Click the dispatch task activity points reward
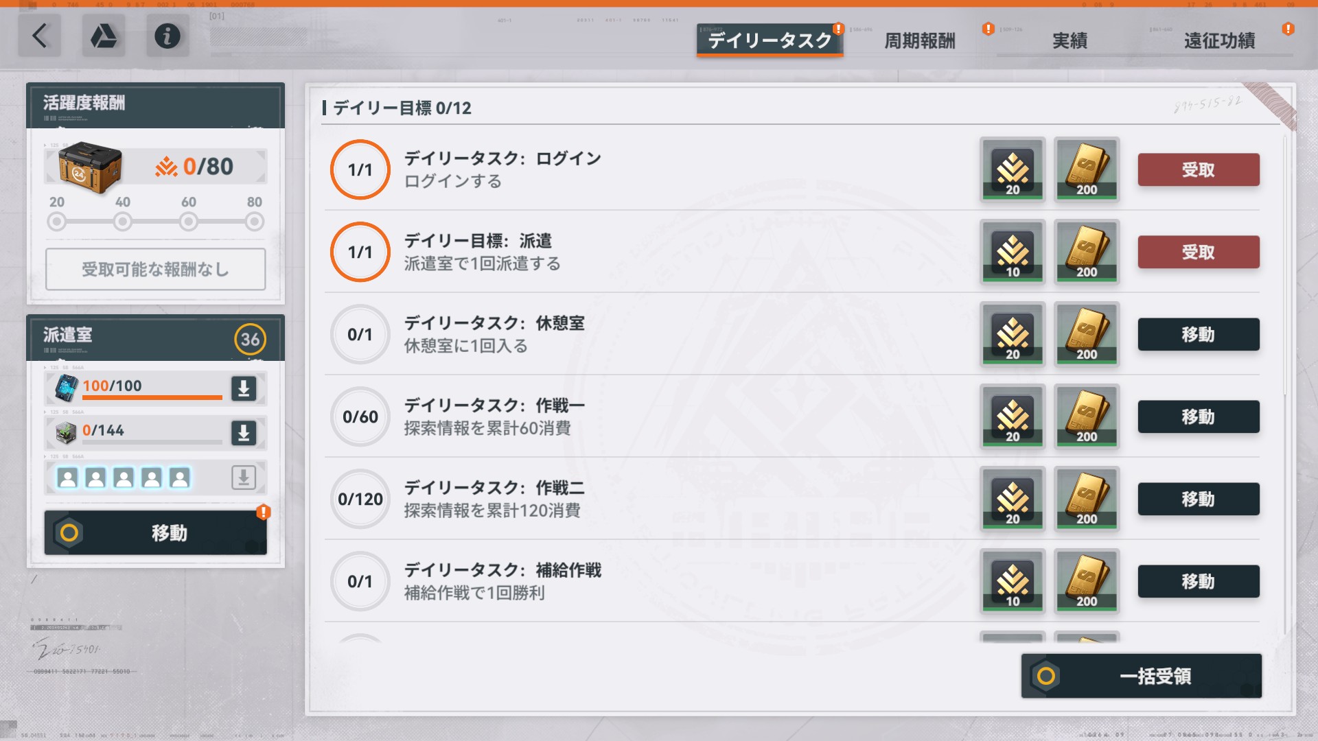Screen dimensions: 1318x741 click(x=1013, y=252)
